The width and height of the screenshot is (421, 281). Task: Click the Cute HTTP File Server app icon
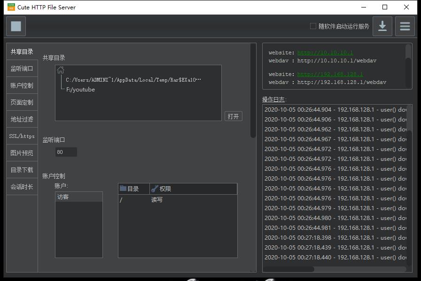pos(11,7)
